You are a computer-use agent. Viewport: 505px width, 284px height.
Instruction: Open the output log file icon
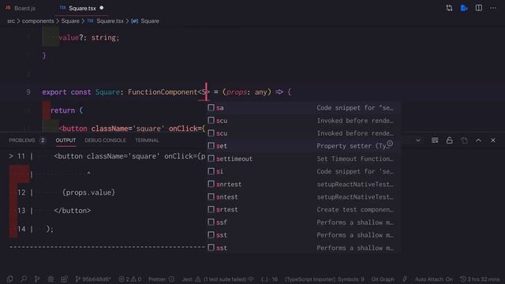pyautogui.click(x=464, y=140)
